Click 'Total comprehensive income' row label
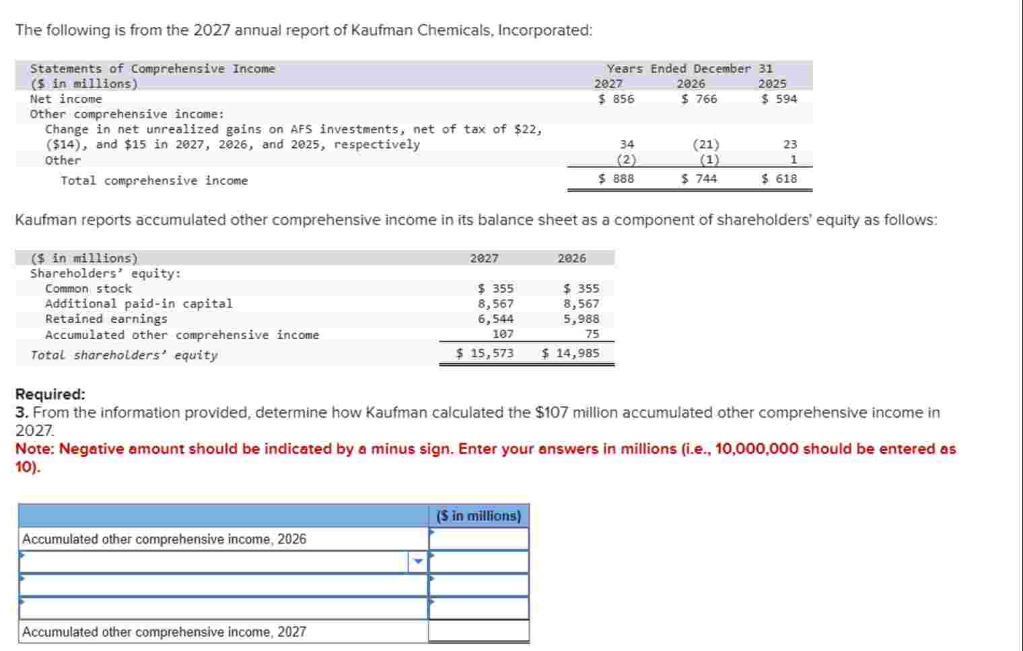The width and height of the screenshot is (1023, 651). click(x=154, y=181)
